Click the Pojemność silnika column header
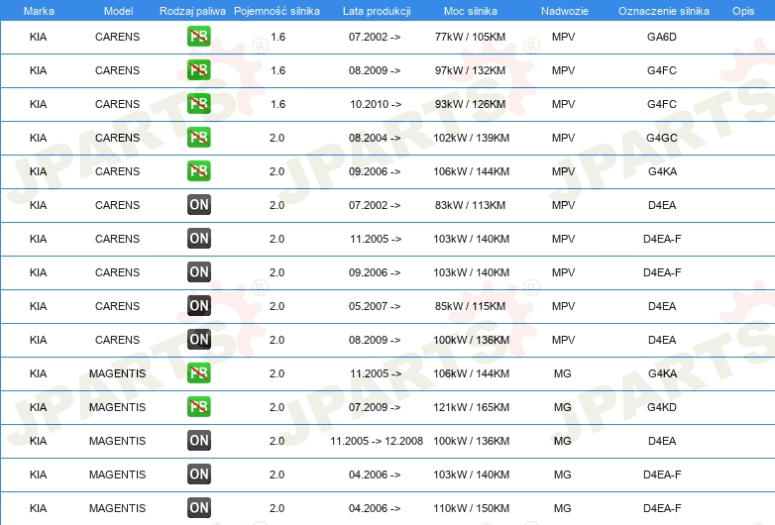 (x=277, y=11)
